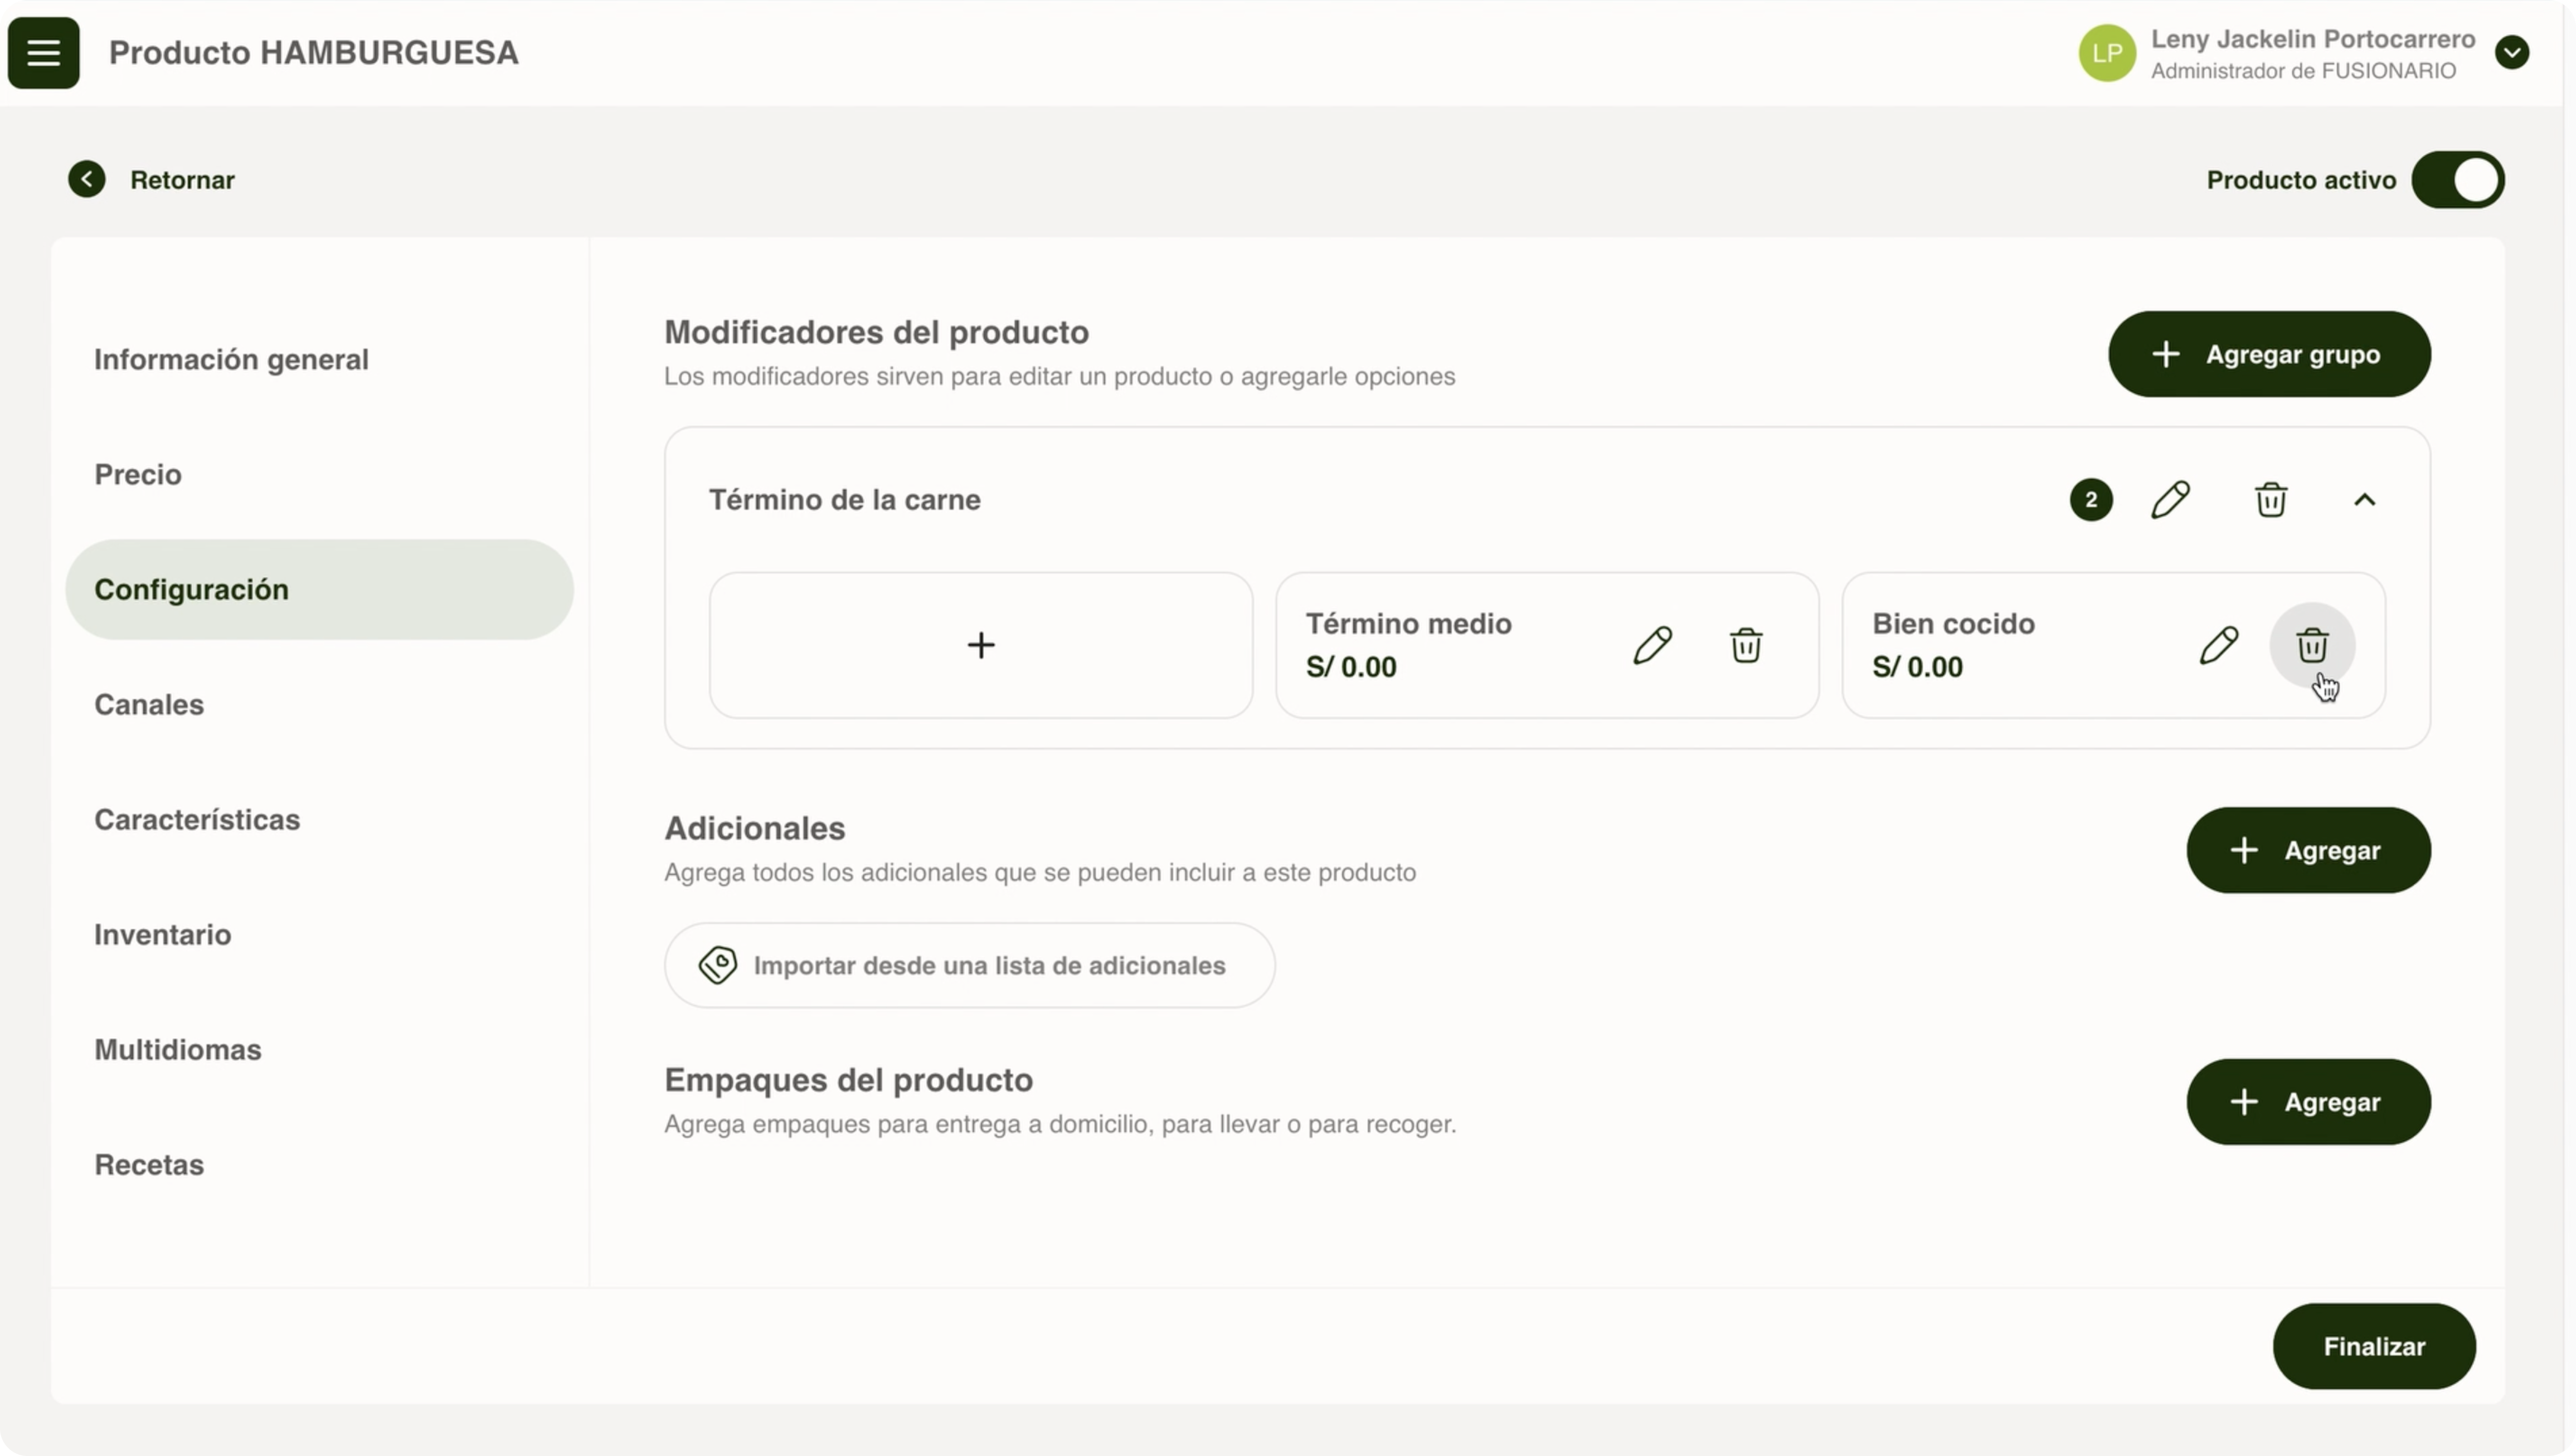Viewport: 2576px width, 1456px height.
Task: Collapse the Término de la carne group
Action: point(2364,500)
